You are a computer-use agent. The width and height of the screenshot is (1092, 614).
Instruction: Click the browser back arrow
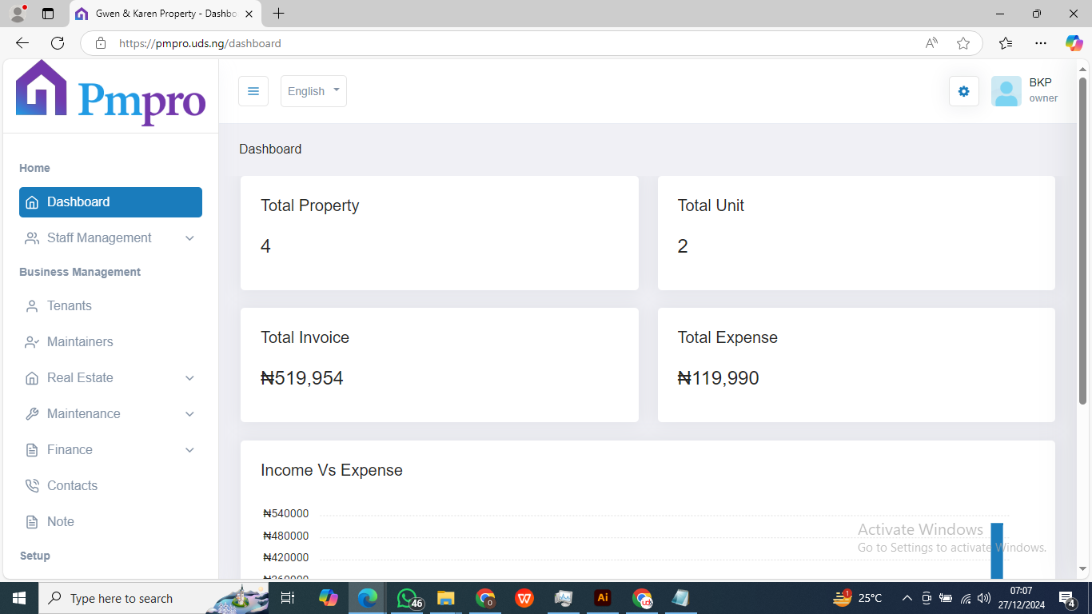(x=22, y=43)
